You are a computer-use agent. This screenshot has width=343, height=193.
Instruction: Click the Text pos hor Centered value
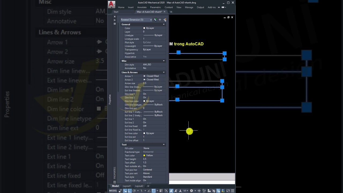pyautogui.click(x=154, y=170)
